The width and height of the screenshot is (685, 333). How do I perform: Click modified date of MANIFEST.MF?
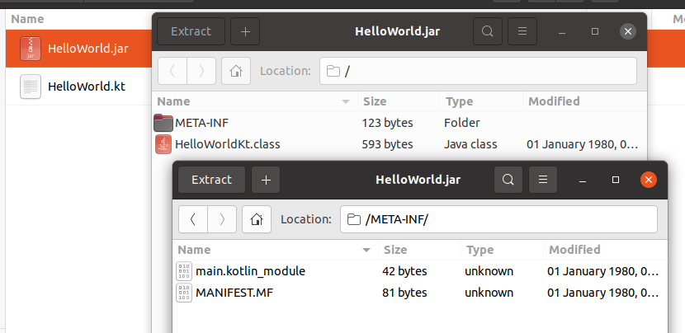coord(602,293)
